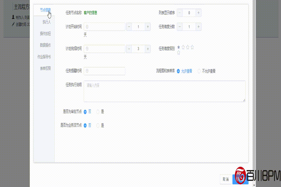Open the 表单权限 tab
281x187 pixels.
pyautogui.click(x=45, y=68)
